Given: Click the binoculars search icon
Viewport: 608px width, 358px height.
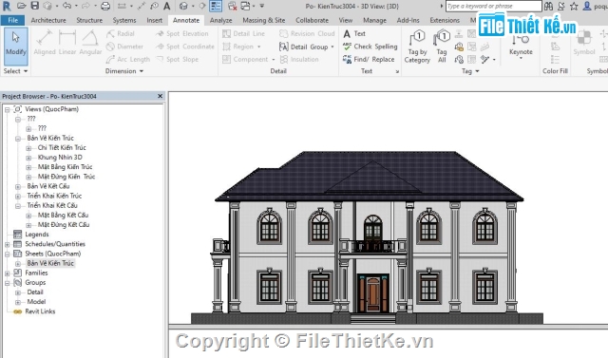Looking at the screenshot, I should (x=548, y=6).
